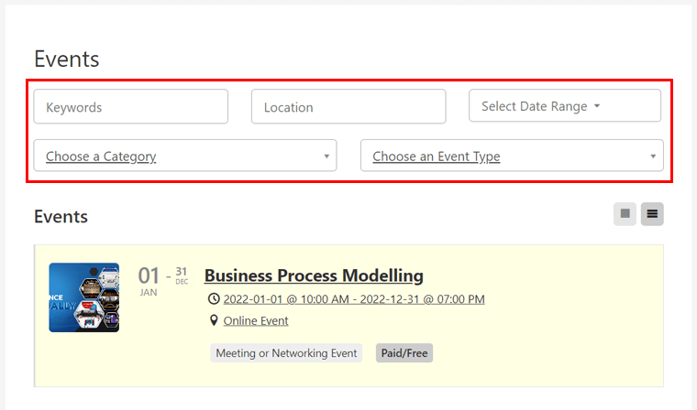Click the location pin icon
Screen dimensions: 697x410
(214, 320)
